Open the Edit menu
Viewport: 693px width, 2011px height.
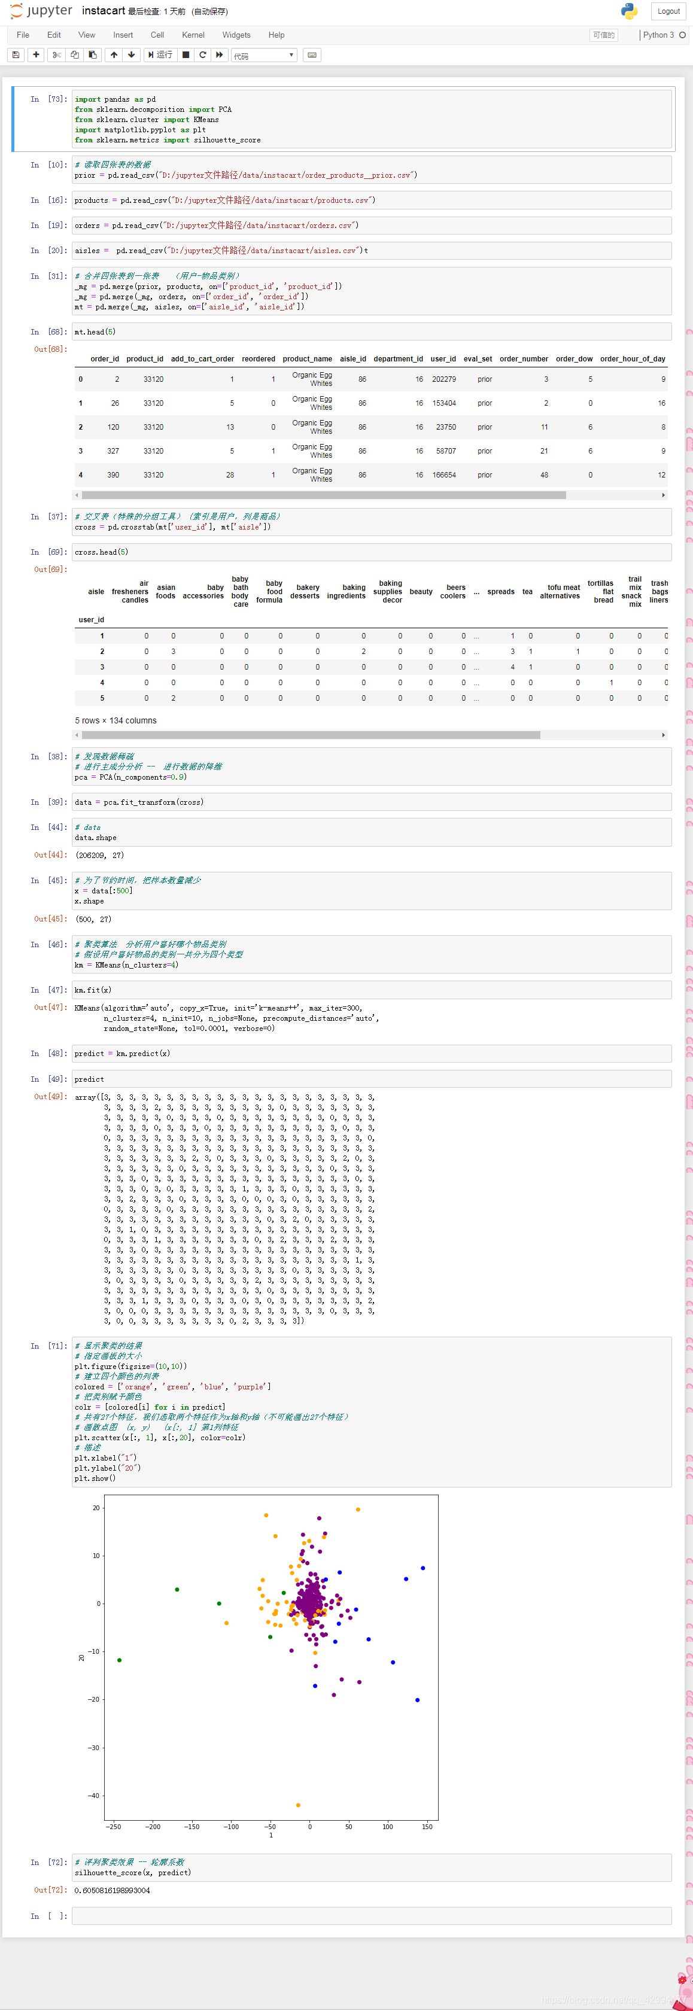54,35
